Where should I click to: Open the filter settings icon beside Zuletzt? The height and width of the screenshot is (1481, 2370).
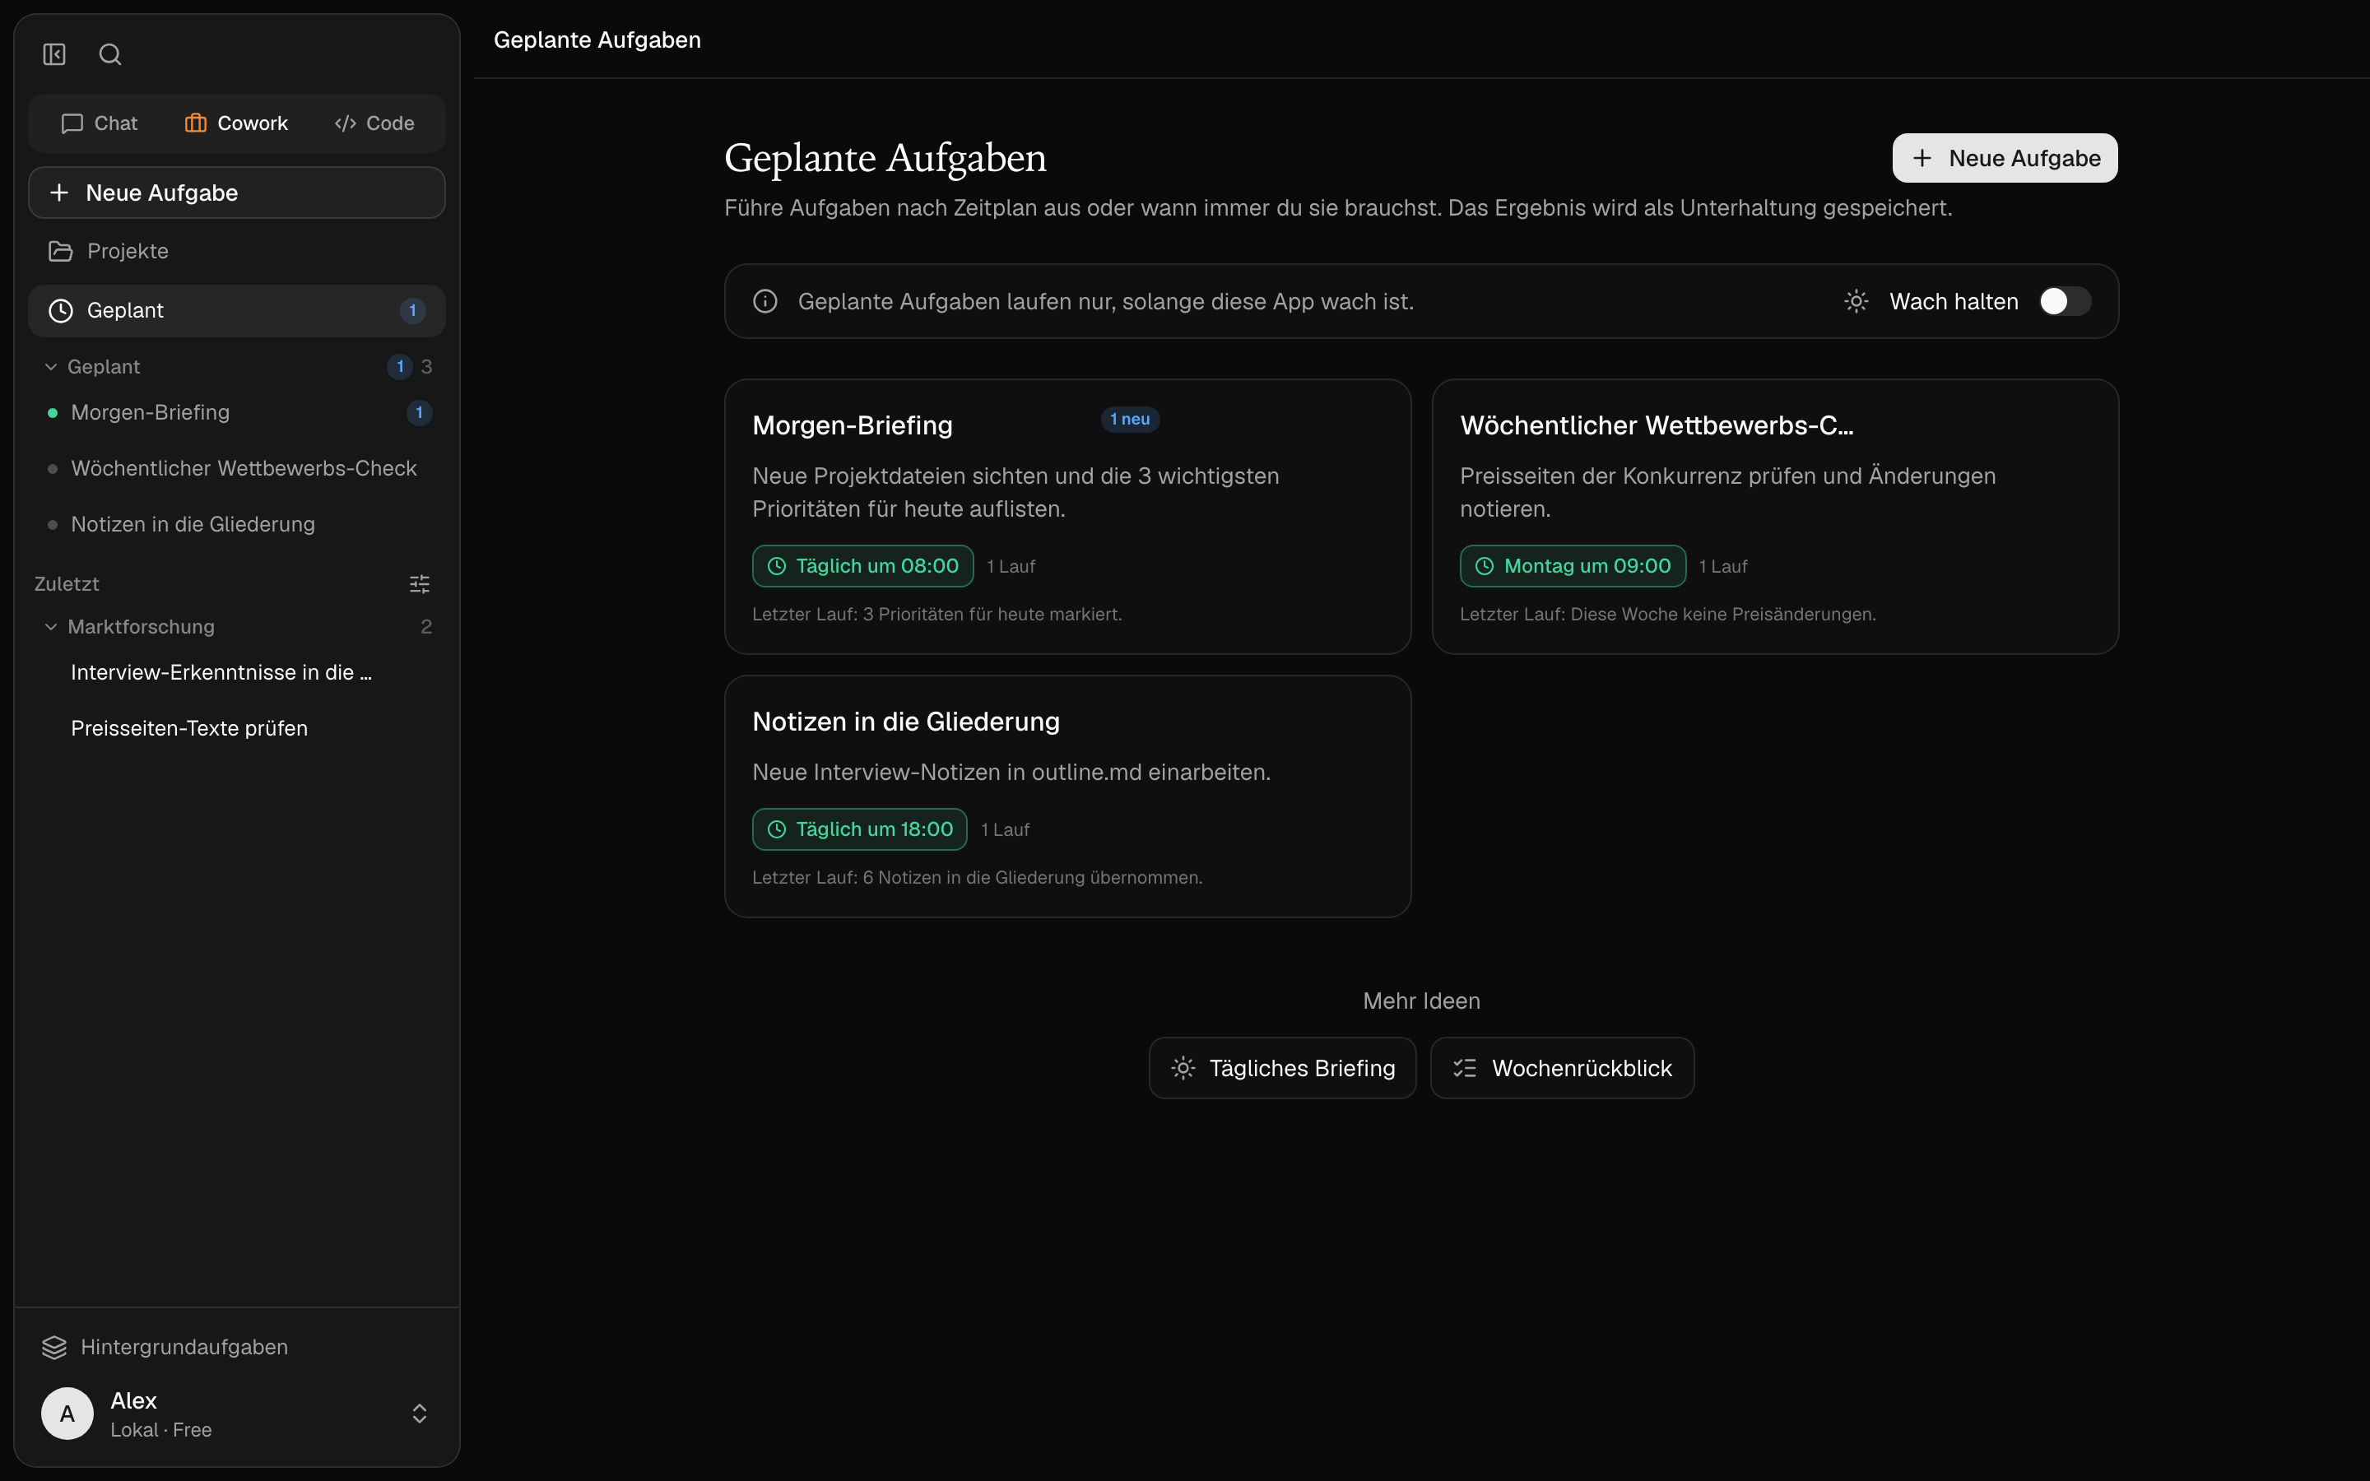pyautogui.click(x=419, y=584)
